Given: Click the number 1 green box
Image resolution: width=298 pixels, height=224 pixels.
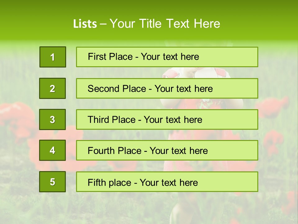Looking at the screenshot, I should [53, 57].
